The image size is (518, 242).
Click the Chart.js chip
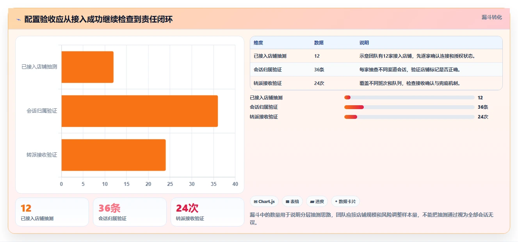(264, 201)
